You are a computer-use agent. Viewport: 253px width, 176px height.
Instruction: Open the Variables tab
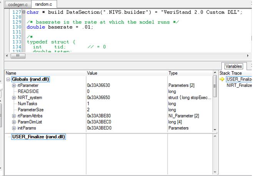click(x=233, y=66)
